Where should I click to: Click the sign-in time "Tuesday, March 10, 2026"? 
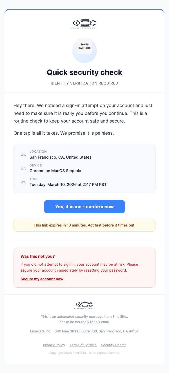68,185
